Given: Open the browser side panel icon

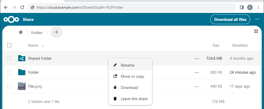Looking at the screenshot, I should tap(241, 7).
